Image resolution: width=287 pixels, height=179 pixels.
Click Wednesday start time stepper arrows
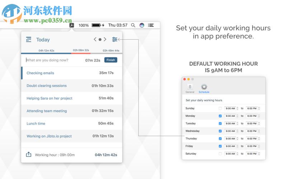(x=237, y=131)
